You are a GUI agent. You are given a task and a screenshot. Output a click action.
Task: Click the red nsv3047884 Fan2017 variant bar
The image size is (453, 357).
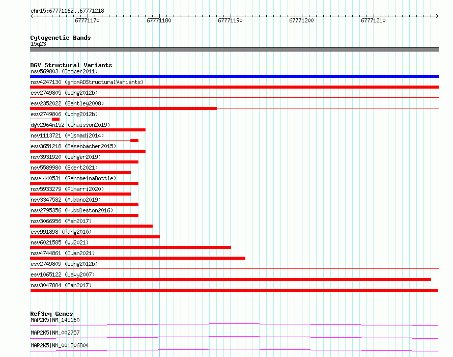coord(234,290)
